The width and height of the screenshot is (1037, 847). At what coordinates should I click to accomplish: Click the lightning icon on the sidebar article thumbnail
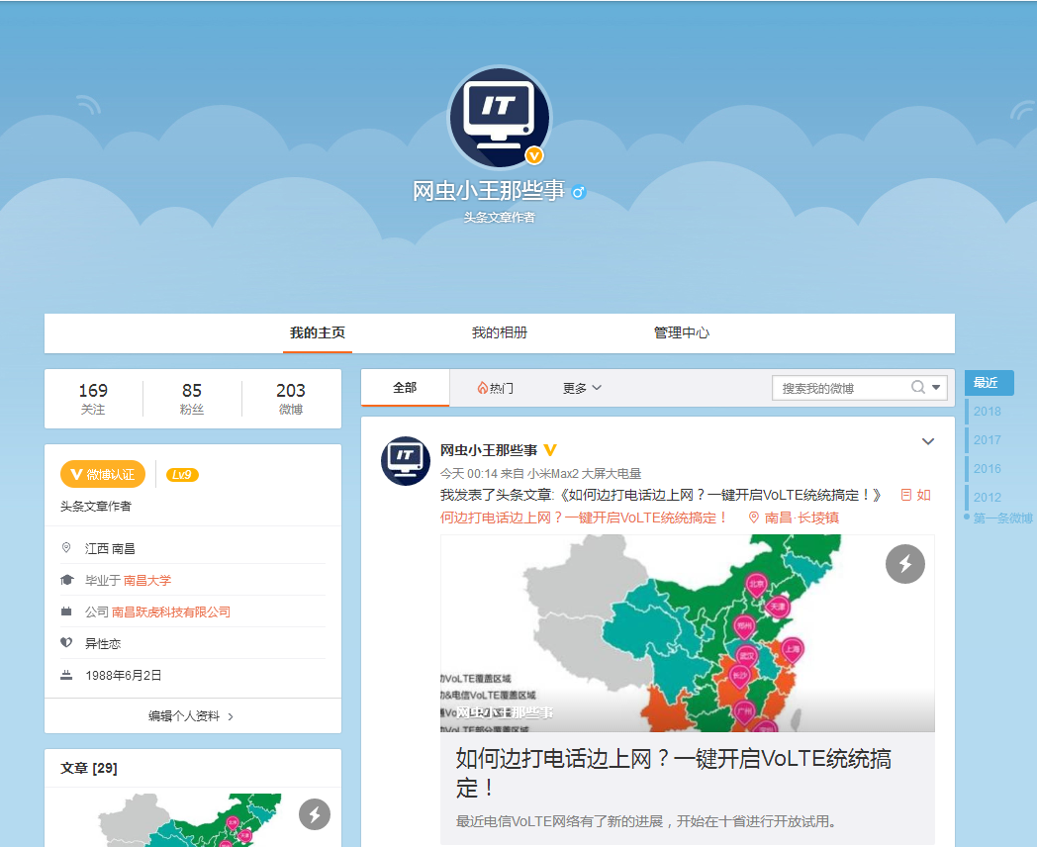[x=315, y=815]
